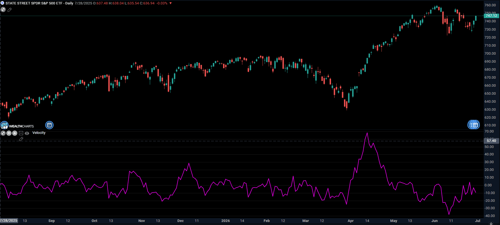Click the 'Dec' label on time axis

click(181, 221)
